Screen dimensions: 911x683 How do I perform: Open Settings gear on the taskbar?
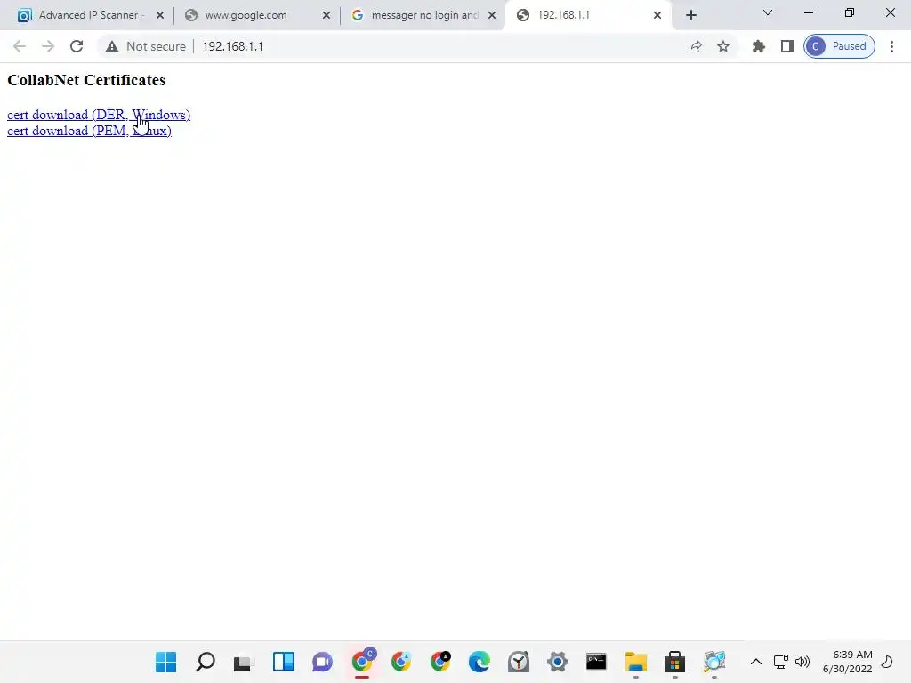click(x=558, y=662)
